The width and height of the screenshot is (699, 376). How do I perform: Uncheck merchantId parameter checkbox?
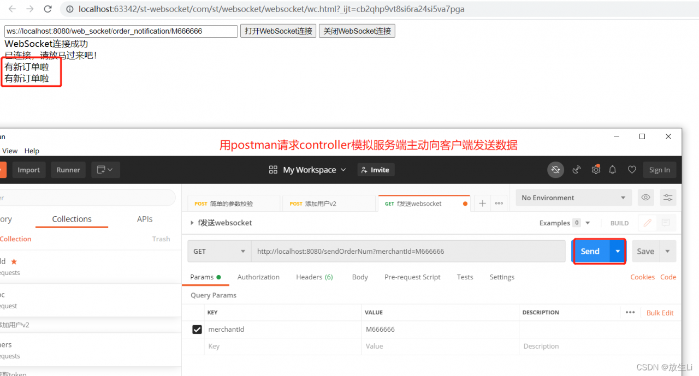[197, 329]
